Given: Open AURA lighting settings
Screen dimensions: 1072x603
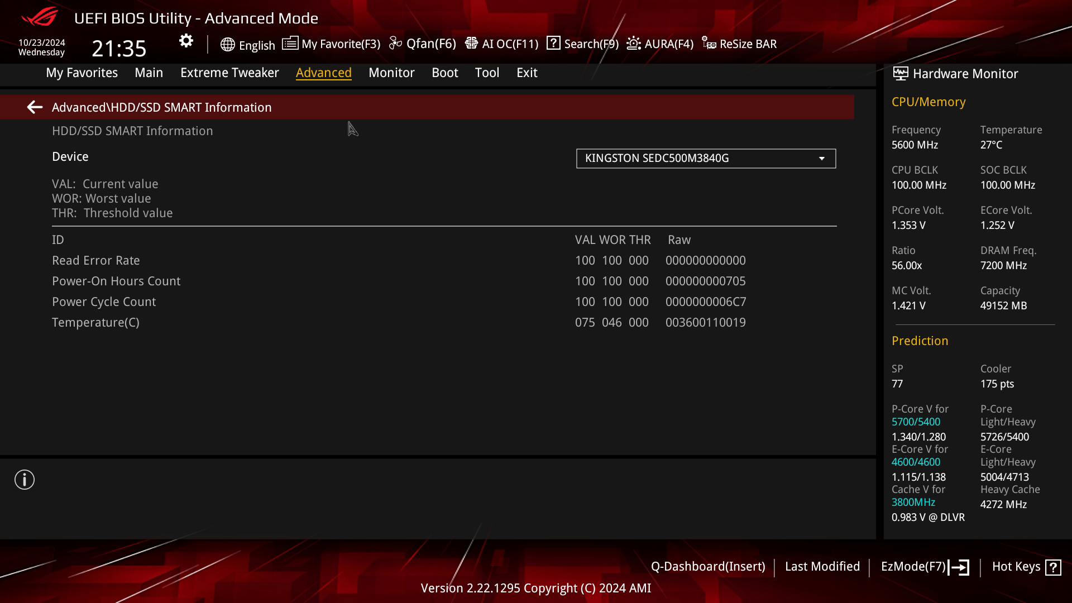Looking at the screenshot, I should (660, 44).
